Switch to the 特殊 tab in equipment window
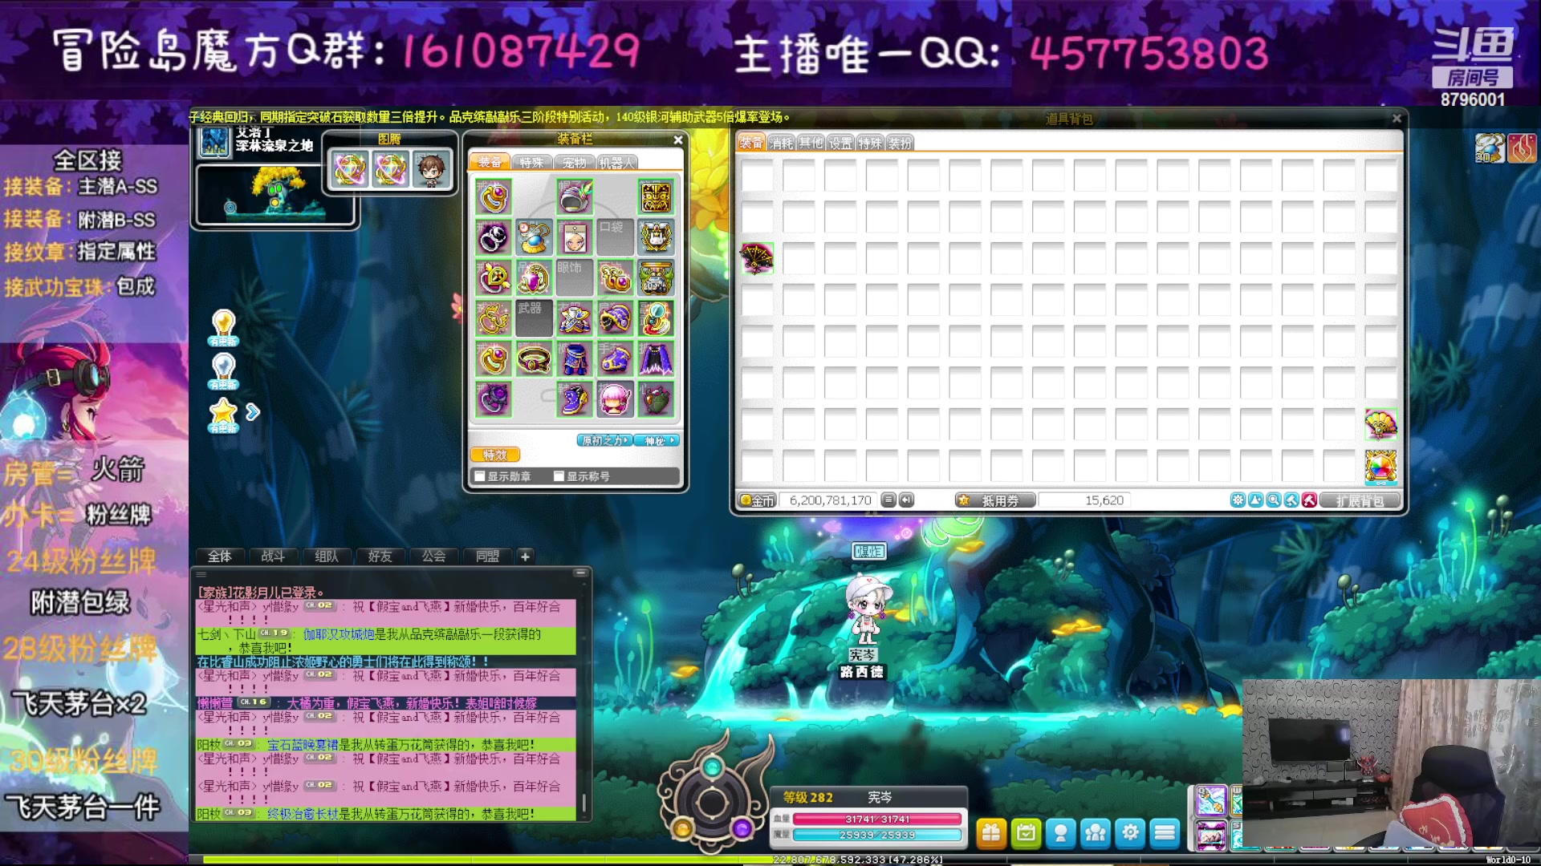The image size is (1541, 866). pos(531,163)
